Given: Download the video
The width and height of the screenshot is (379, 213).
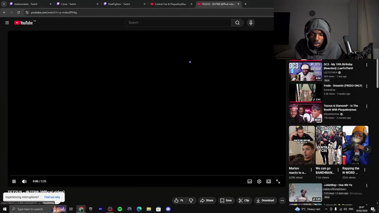Looking at the screenshot, I should point(265,201).
